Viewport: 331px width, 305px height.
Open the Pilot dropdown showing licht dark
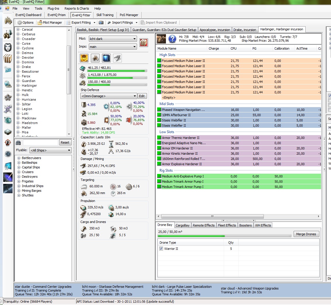pyautogui.click(x=113, y=39)
